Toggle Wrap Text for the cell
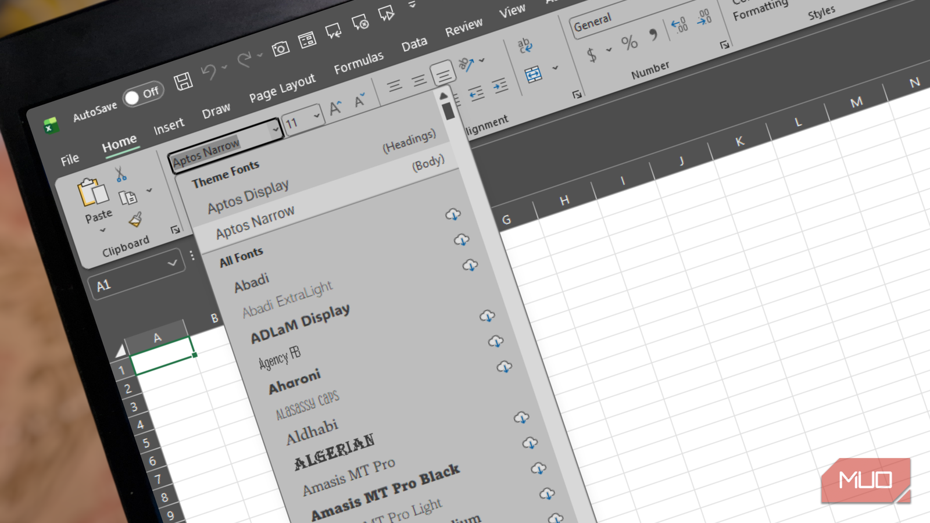 (524, 45)
